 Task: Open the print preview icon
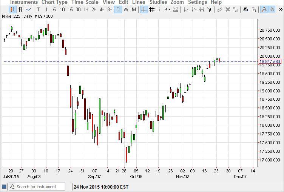click(254, 9)
